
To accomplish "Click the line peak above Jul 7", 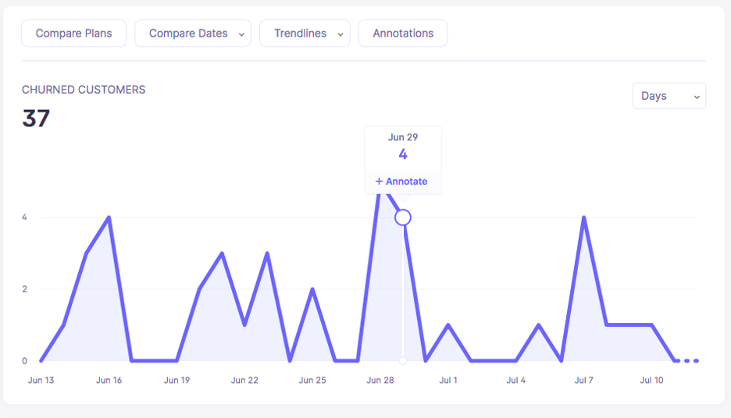I will [584, 218].
